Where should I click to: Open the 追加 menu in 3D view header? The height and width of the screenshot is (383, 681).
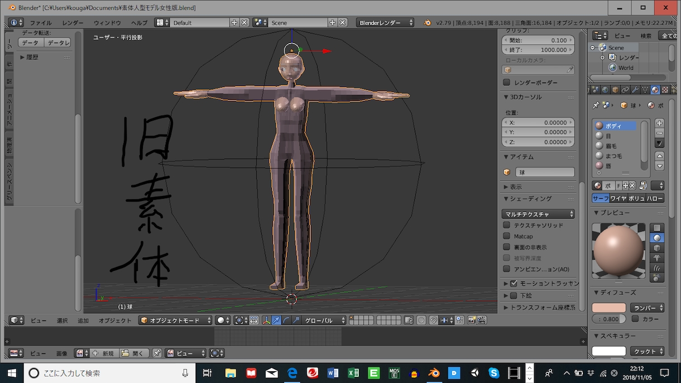click(x=83, y=320)
